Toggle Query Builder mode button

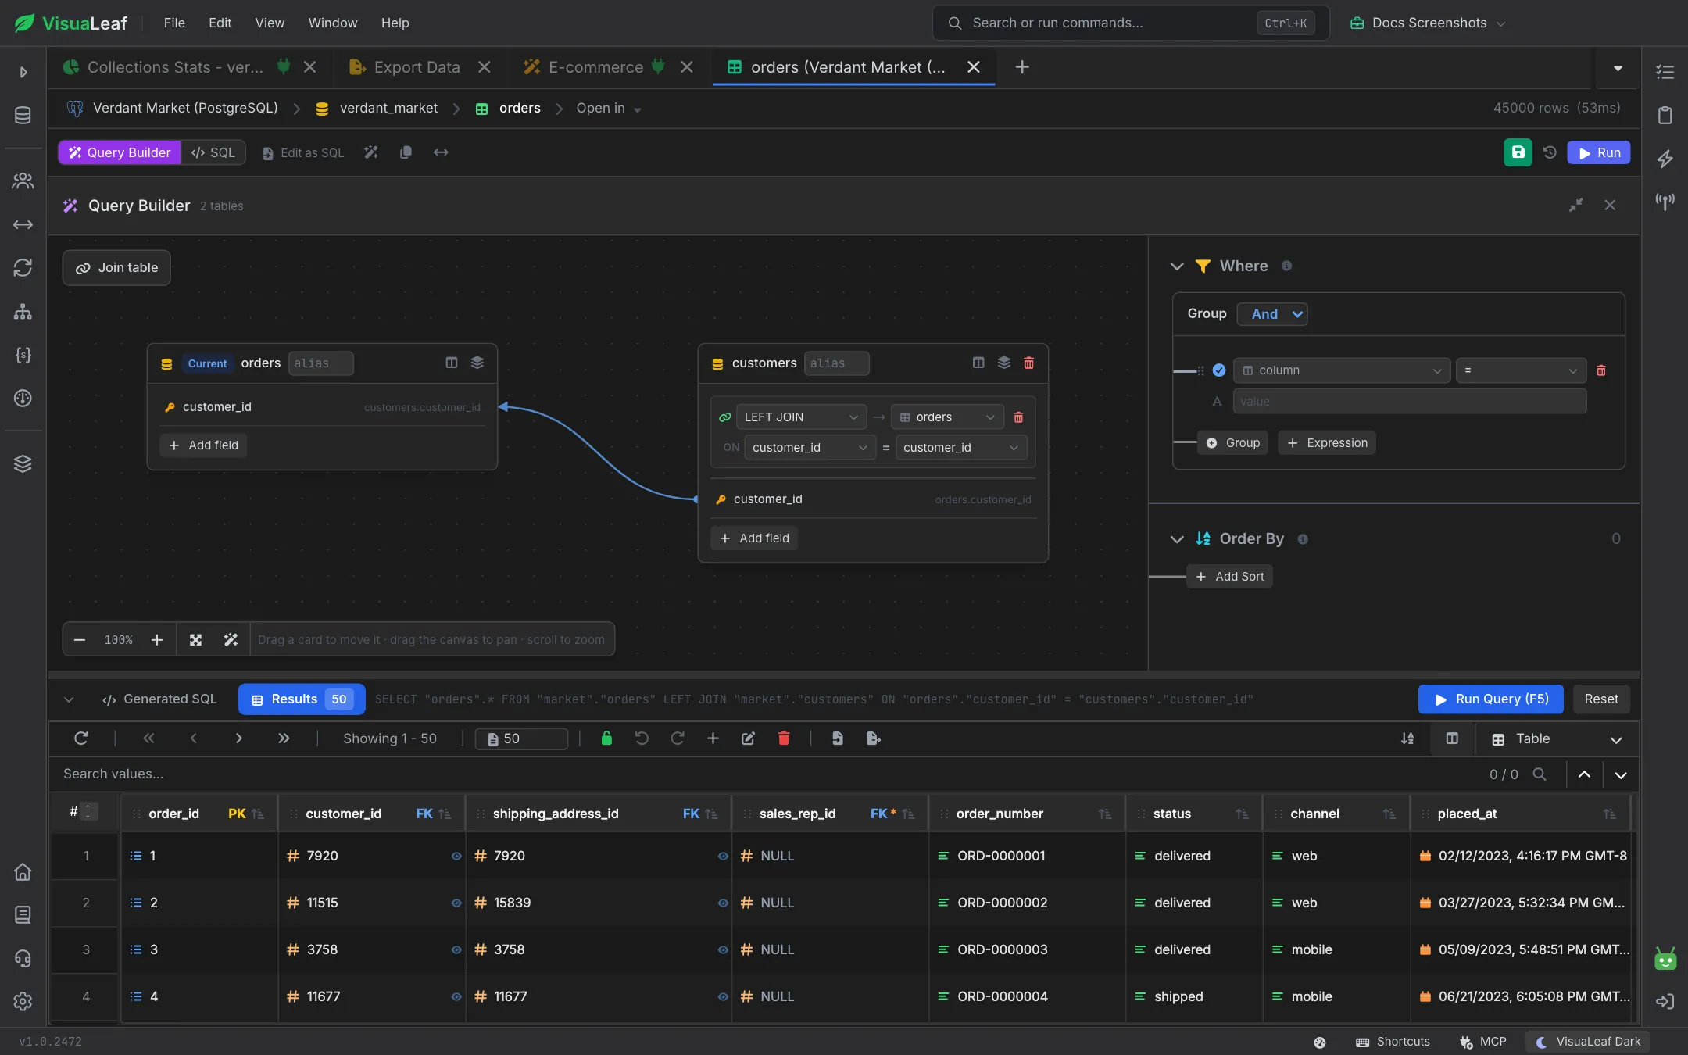[x=120, y=152]
